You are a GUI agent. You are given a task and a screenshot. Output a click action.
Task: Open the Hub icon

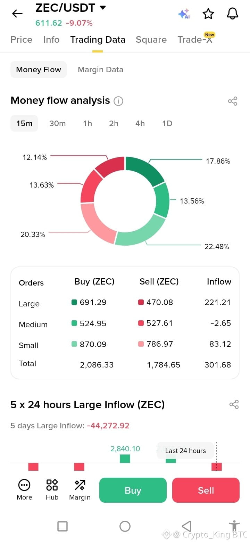tap(52, 490)
